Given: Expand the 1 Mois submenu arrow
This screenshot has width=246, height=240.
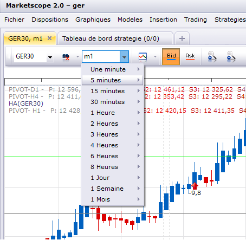Looking at the screenshot, I should 139,199.
